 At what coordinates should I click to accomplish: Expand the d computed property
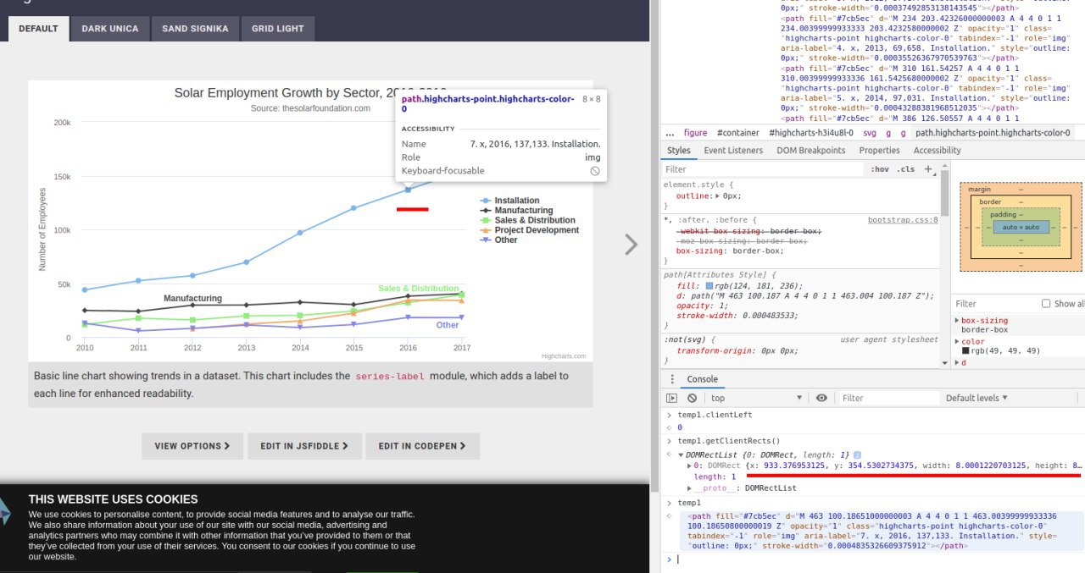pyautogui.click(x=957, y=363)
